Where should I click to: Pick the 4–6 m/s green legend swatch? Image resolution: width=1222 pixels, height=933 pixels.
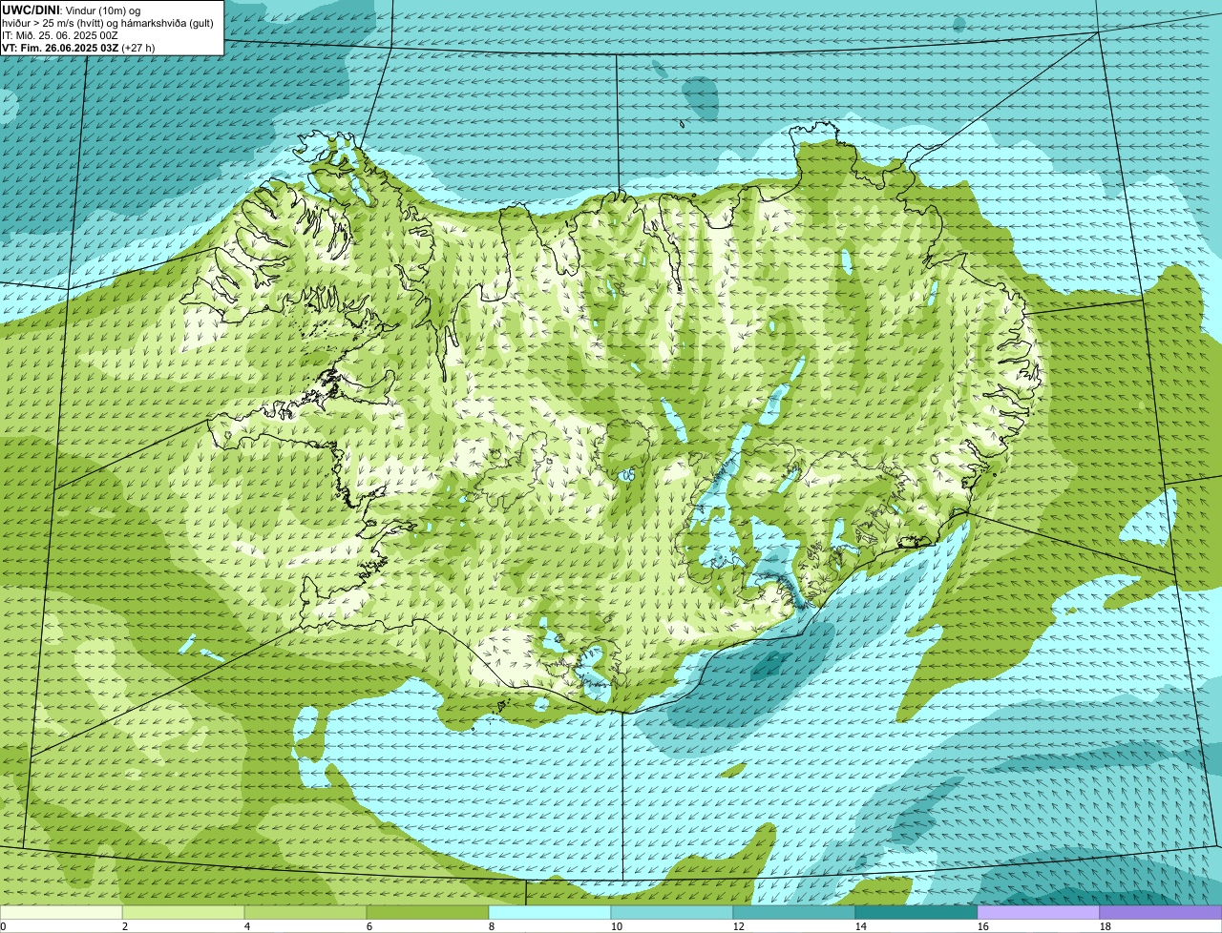pyautogui.click(x=305, y=913)
